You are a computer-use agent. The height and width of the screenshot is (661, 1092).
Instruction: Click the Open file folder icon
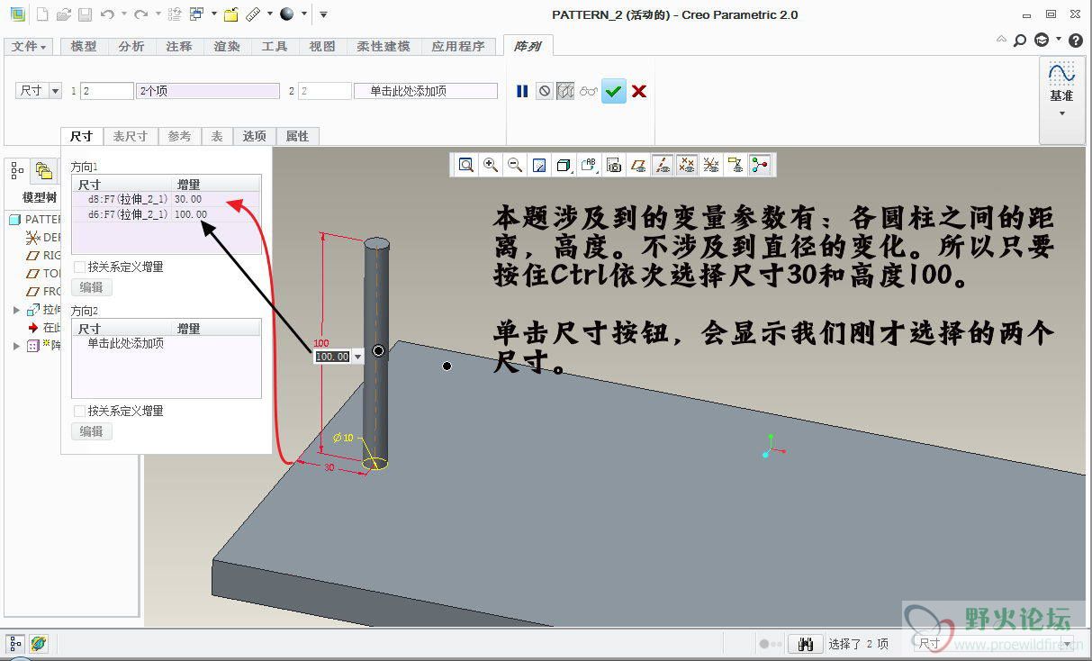pyautogui.click(x=63, y=14)
